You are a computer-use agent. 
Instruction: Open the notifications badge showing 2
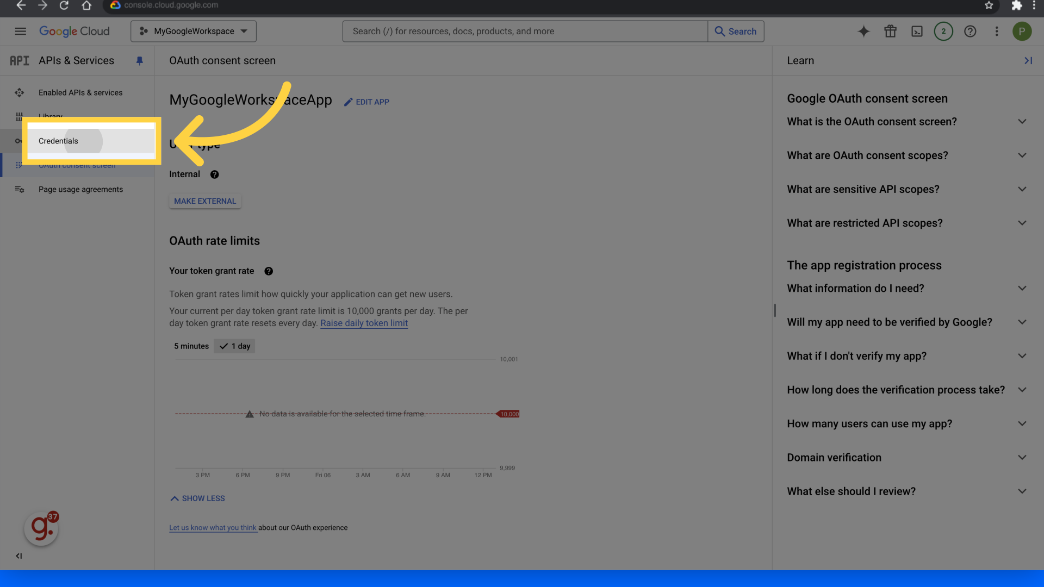tap(943, 32)
